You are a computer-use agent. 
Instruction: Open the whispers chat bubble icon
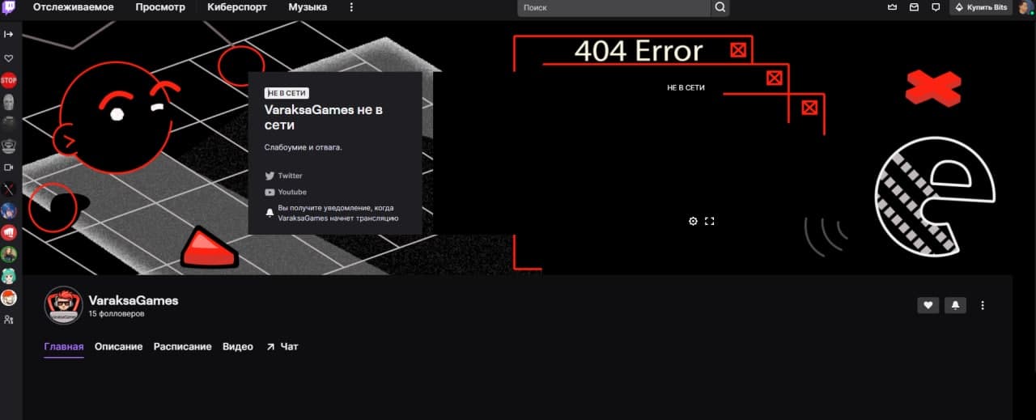[936, 7]
